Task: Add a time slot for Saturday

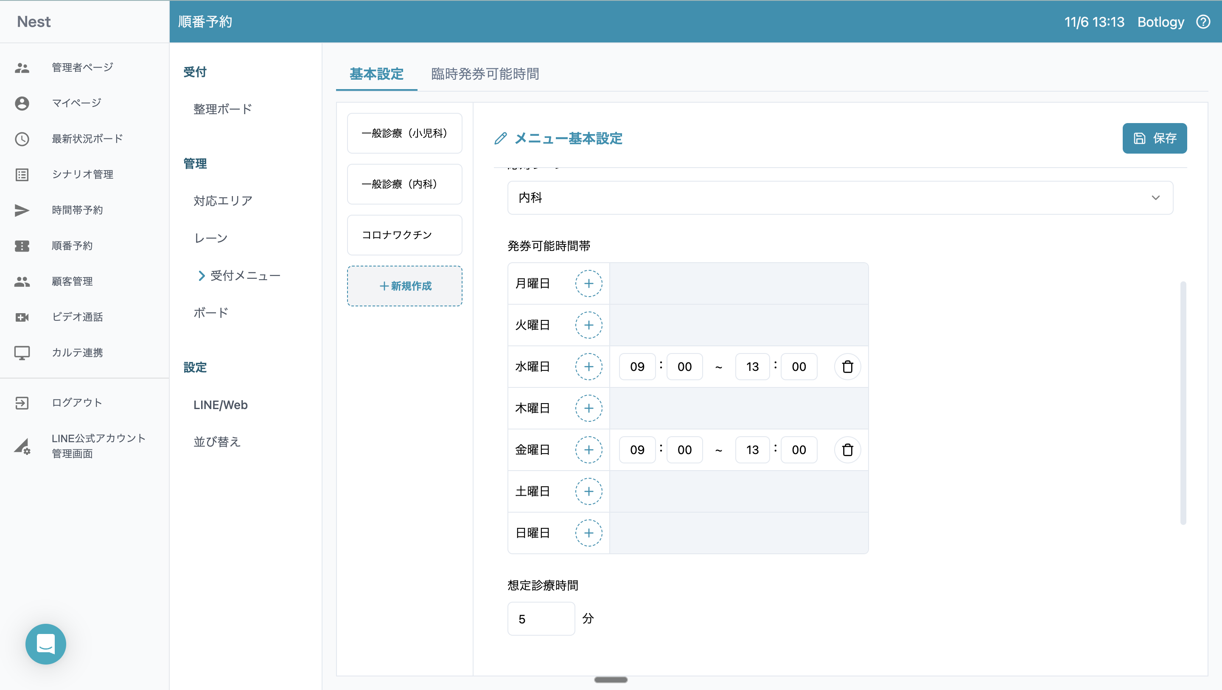Action: pos(589,491)
